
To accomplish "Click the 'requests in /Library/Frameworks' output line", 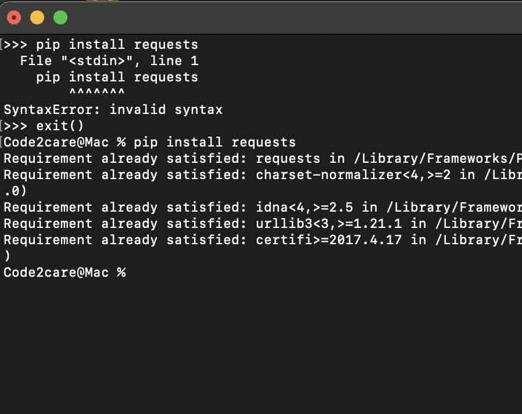I will tap(262, 159).
